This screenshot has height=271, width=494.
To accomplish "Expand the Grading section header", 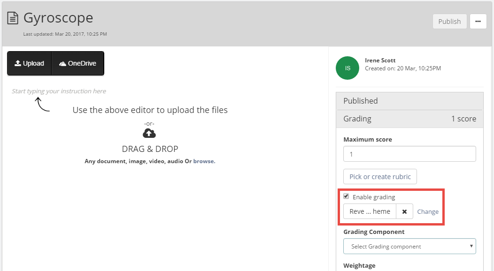I will tap(409, 119).
